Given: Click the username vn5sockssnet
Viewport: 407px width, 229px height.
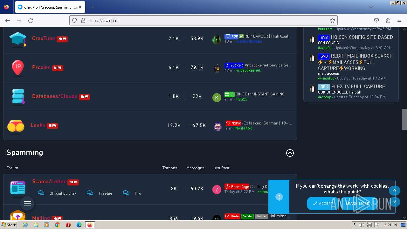Looking at the screenshot, I should 248,70.
